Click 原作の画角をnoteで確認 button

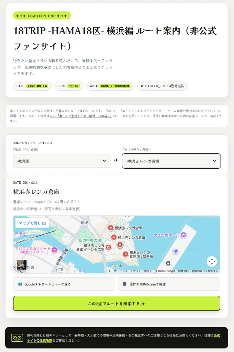(x=169, y=284)
